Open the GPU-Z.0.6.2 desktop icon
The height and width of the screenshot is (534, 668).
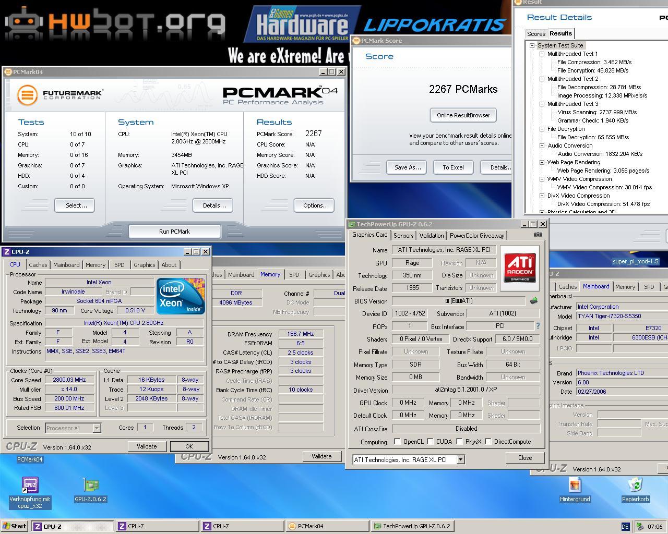pyautogui.click(x=91, y=490)
